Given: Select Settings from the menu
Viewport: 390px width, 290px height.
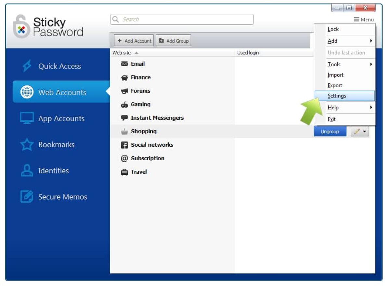Looking at the screenshot, I should click(337, 96).
